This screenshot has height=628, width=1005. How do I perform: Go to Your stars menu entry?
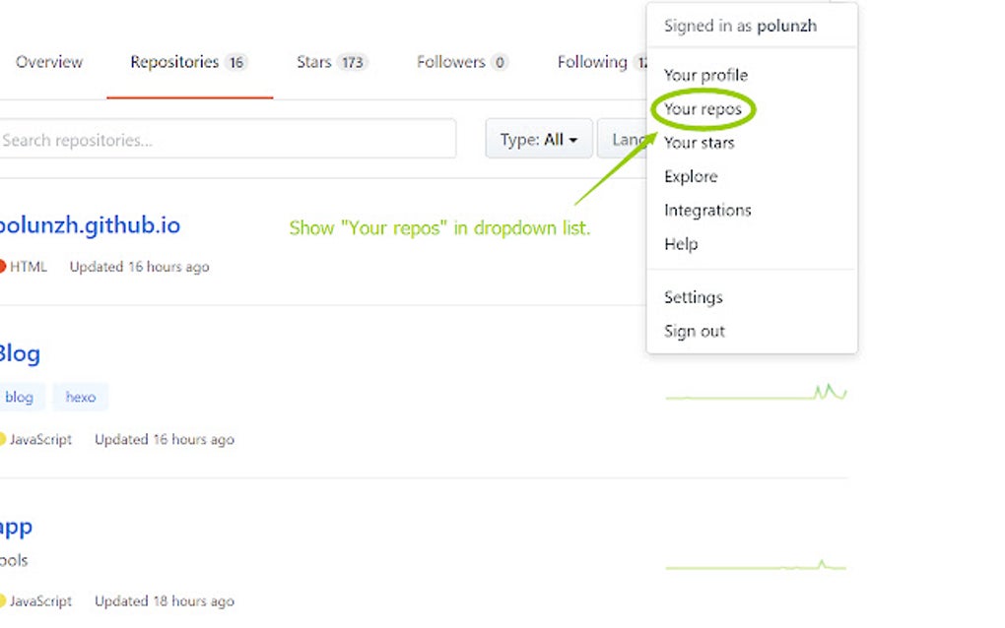click(699, 143)
